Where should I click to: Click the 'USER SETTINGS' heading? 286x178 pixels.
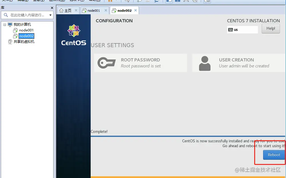coord(112,45)
